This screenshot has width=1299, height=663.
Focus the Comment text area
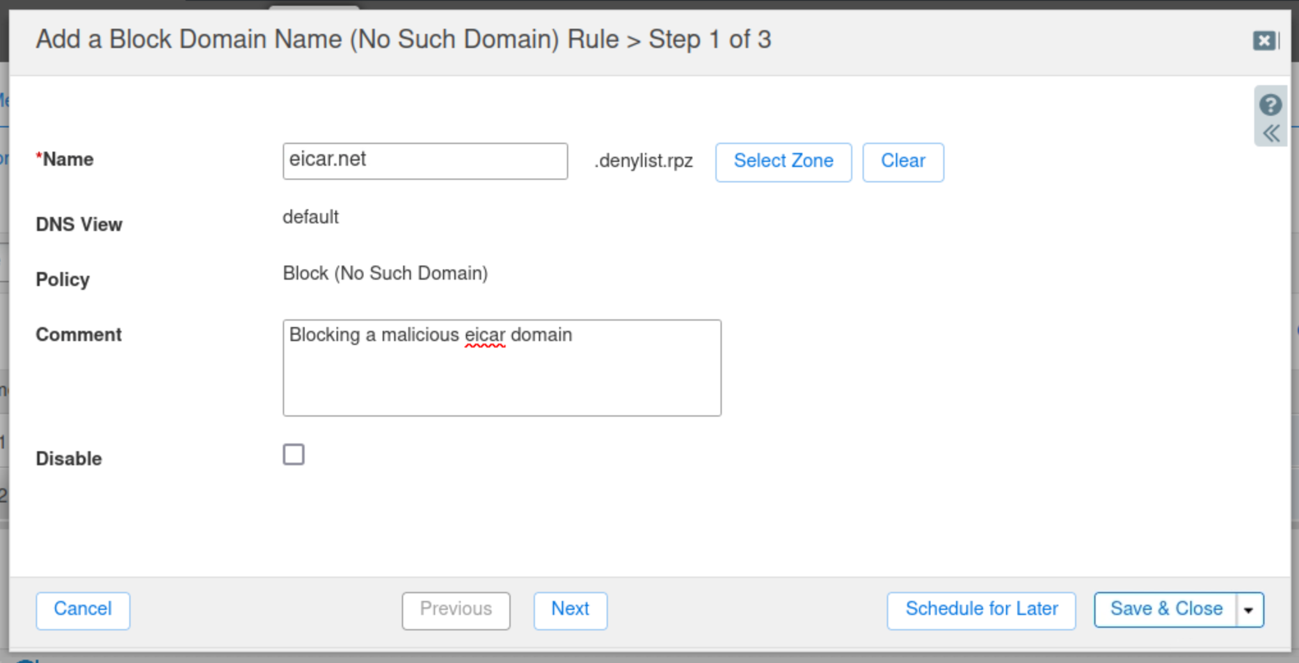pyautogui.click(x=502, y=368)
